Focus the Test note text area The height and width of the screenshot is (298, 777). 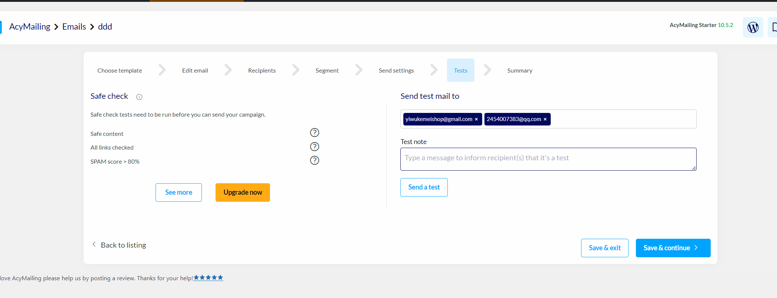tap(548, 159)
